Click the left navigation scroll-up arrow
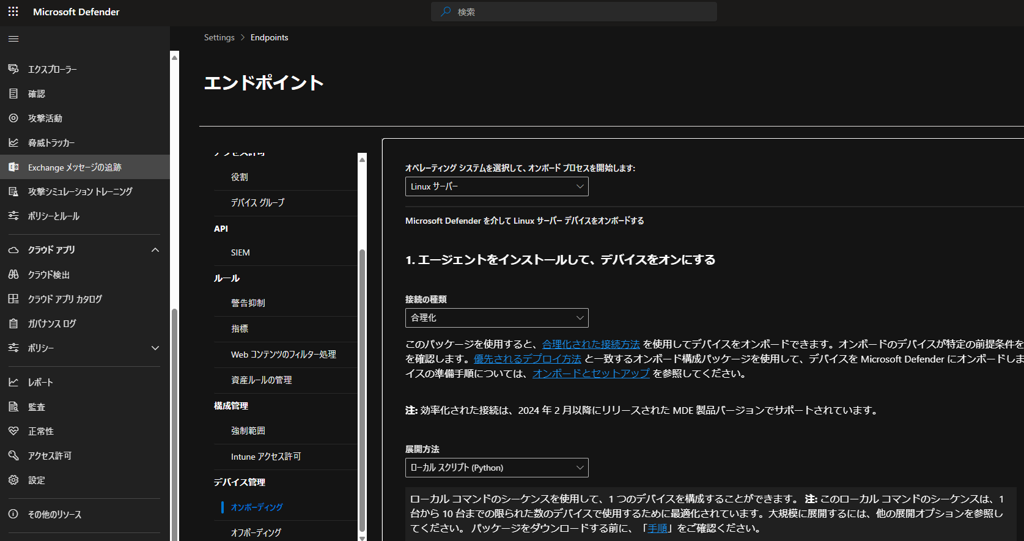Screen dimensions: 1024x541 point(174,57)
